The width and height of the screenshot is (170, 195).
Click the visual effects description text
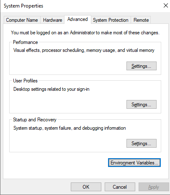point(84,50)
